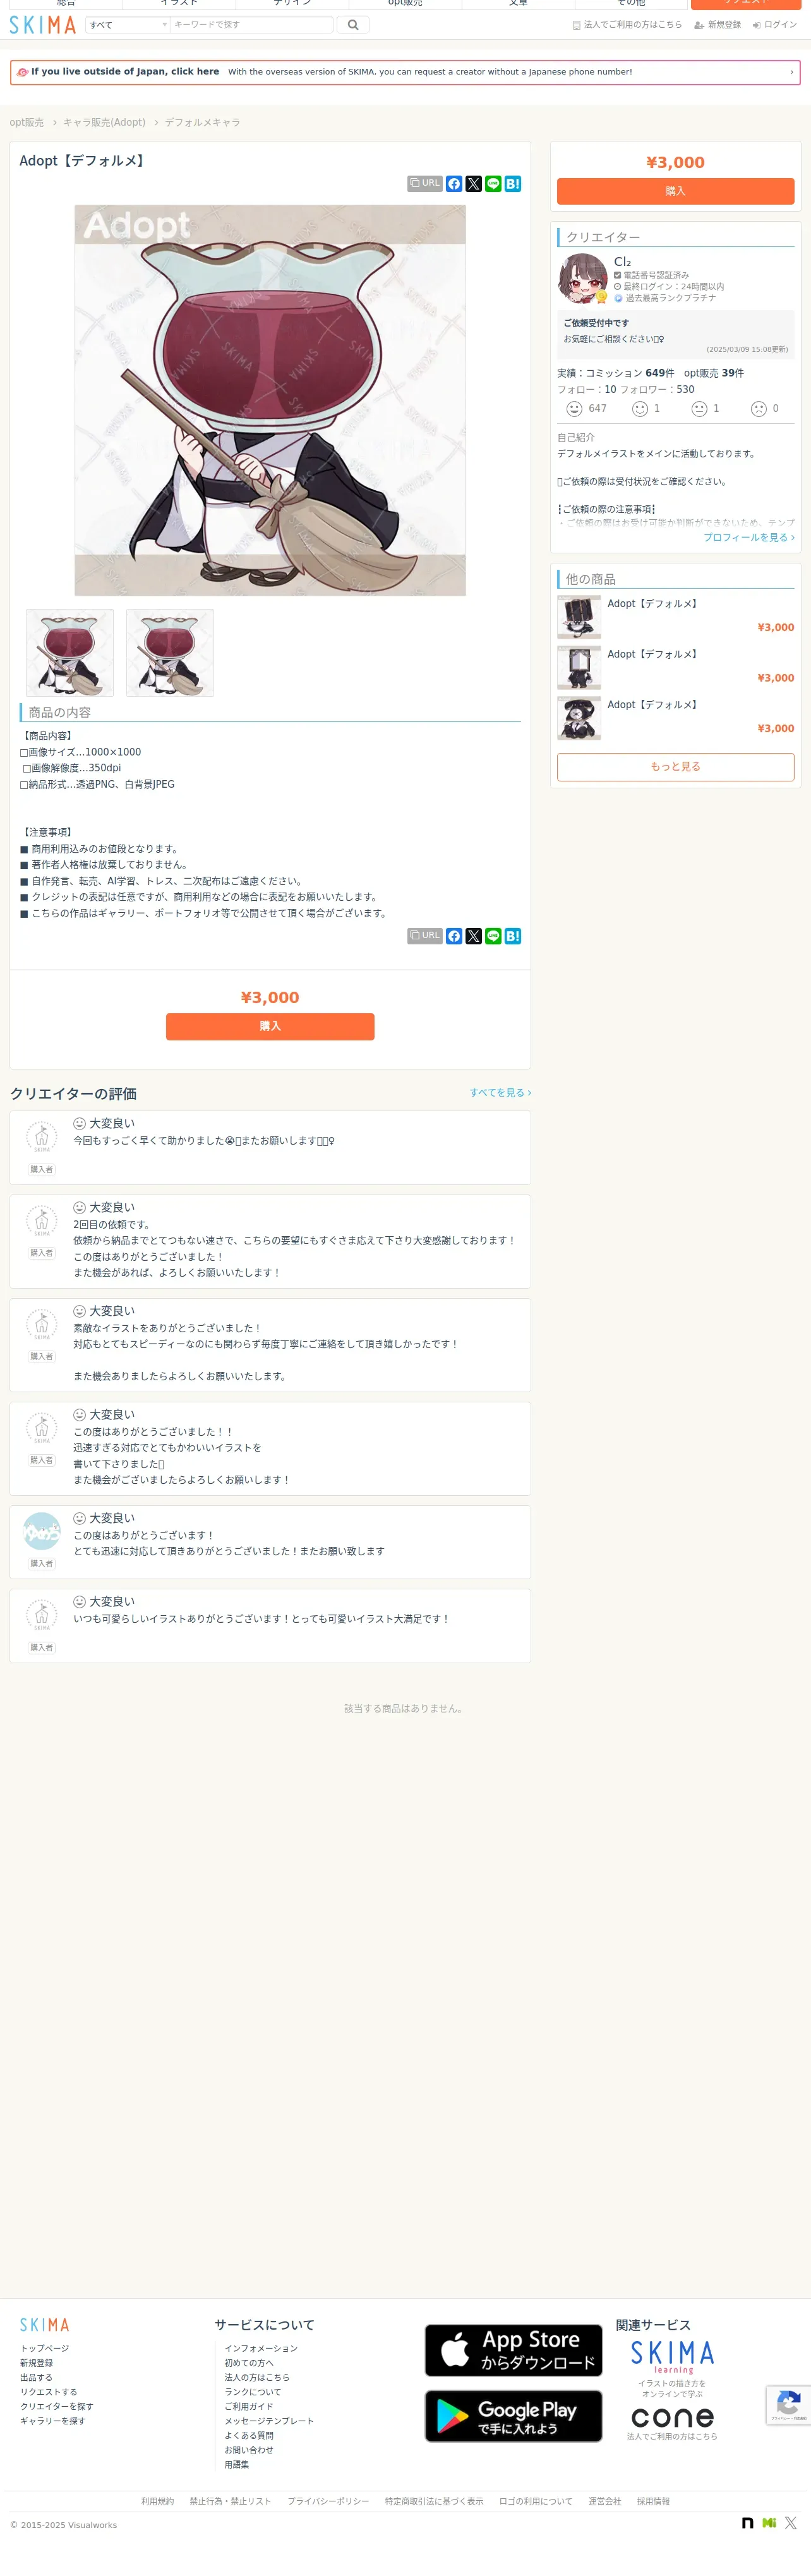Click ログイン in the header

775,25
